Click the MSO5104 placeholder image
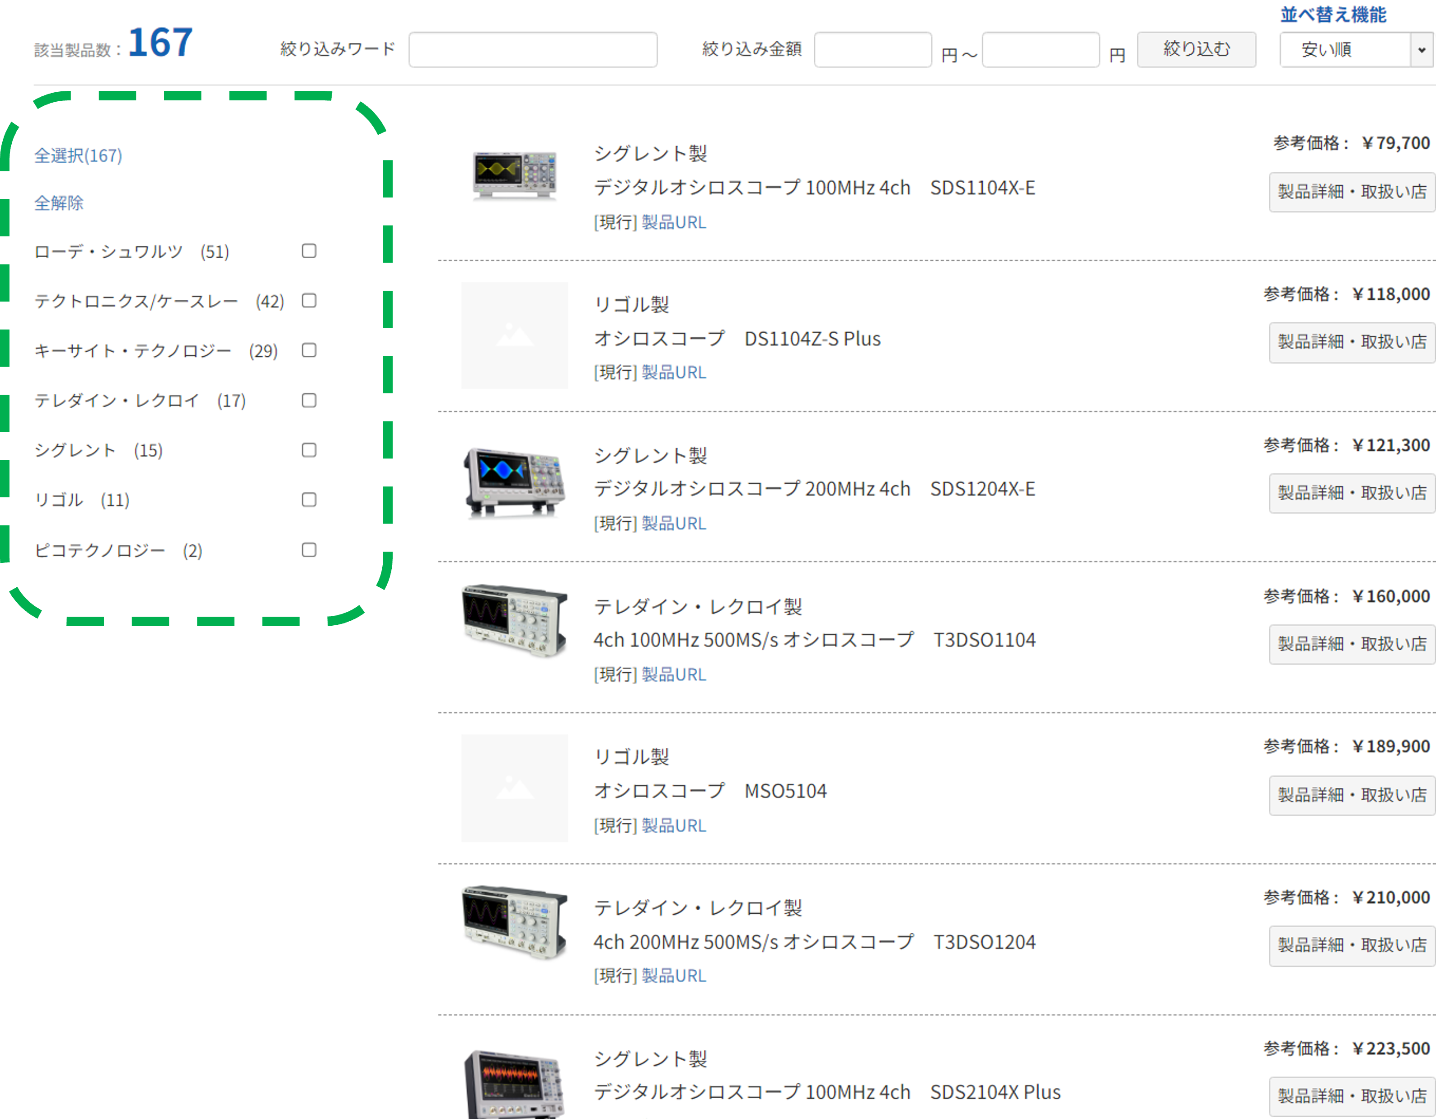 tap(514, 788)
